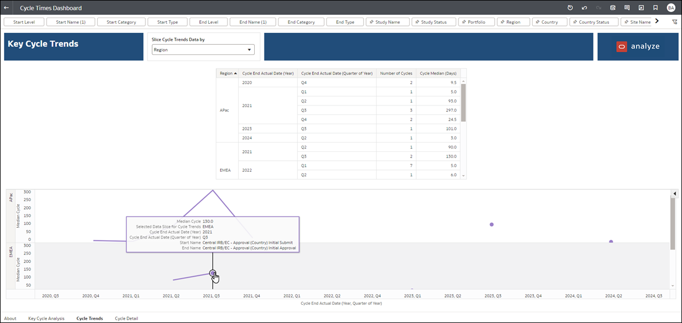The image size is (682, 323).
Task: Click the Oracle analyze logo
Action: pyautogui.click(x=638, y=46)
